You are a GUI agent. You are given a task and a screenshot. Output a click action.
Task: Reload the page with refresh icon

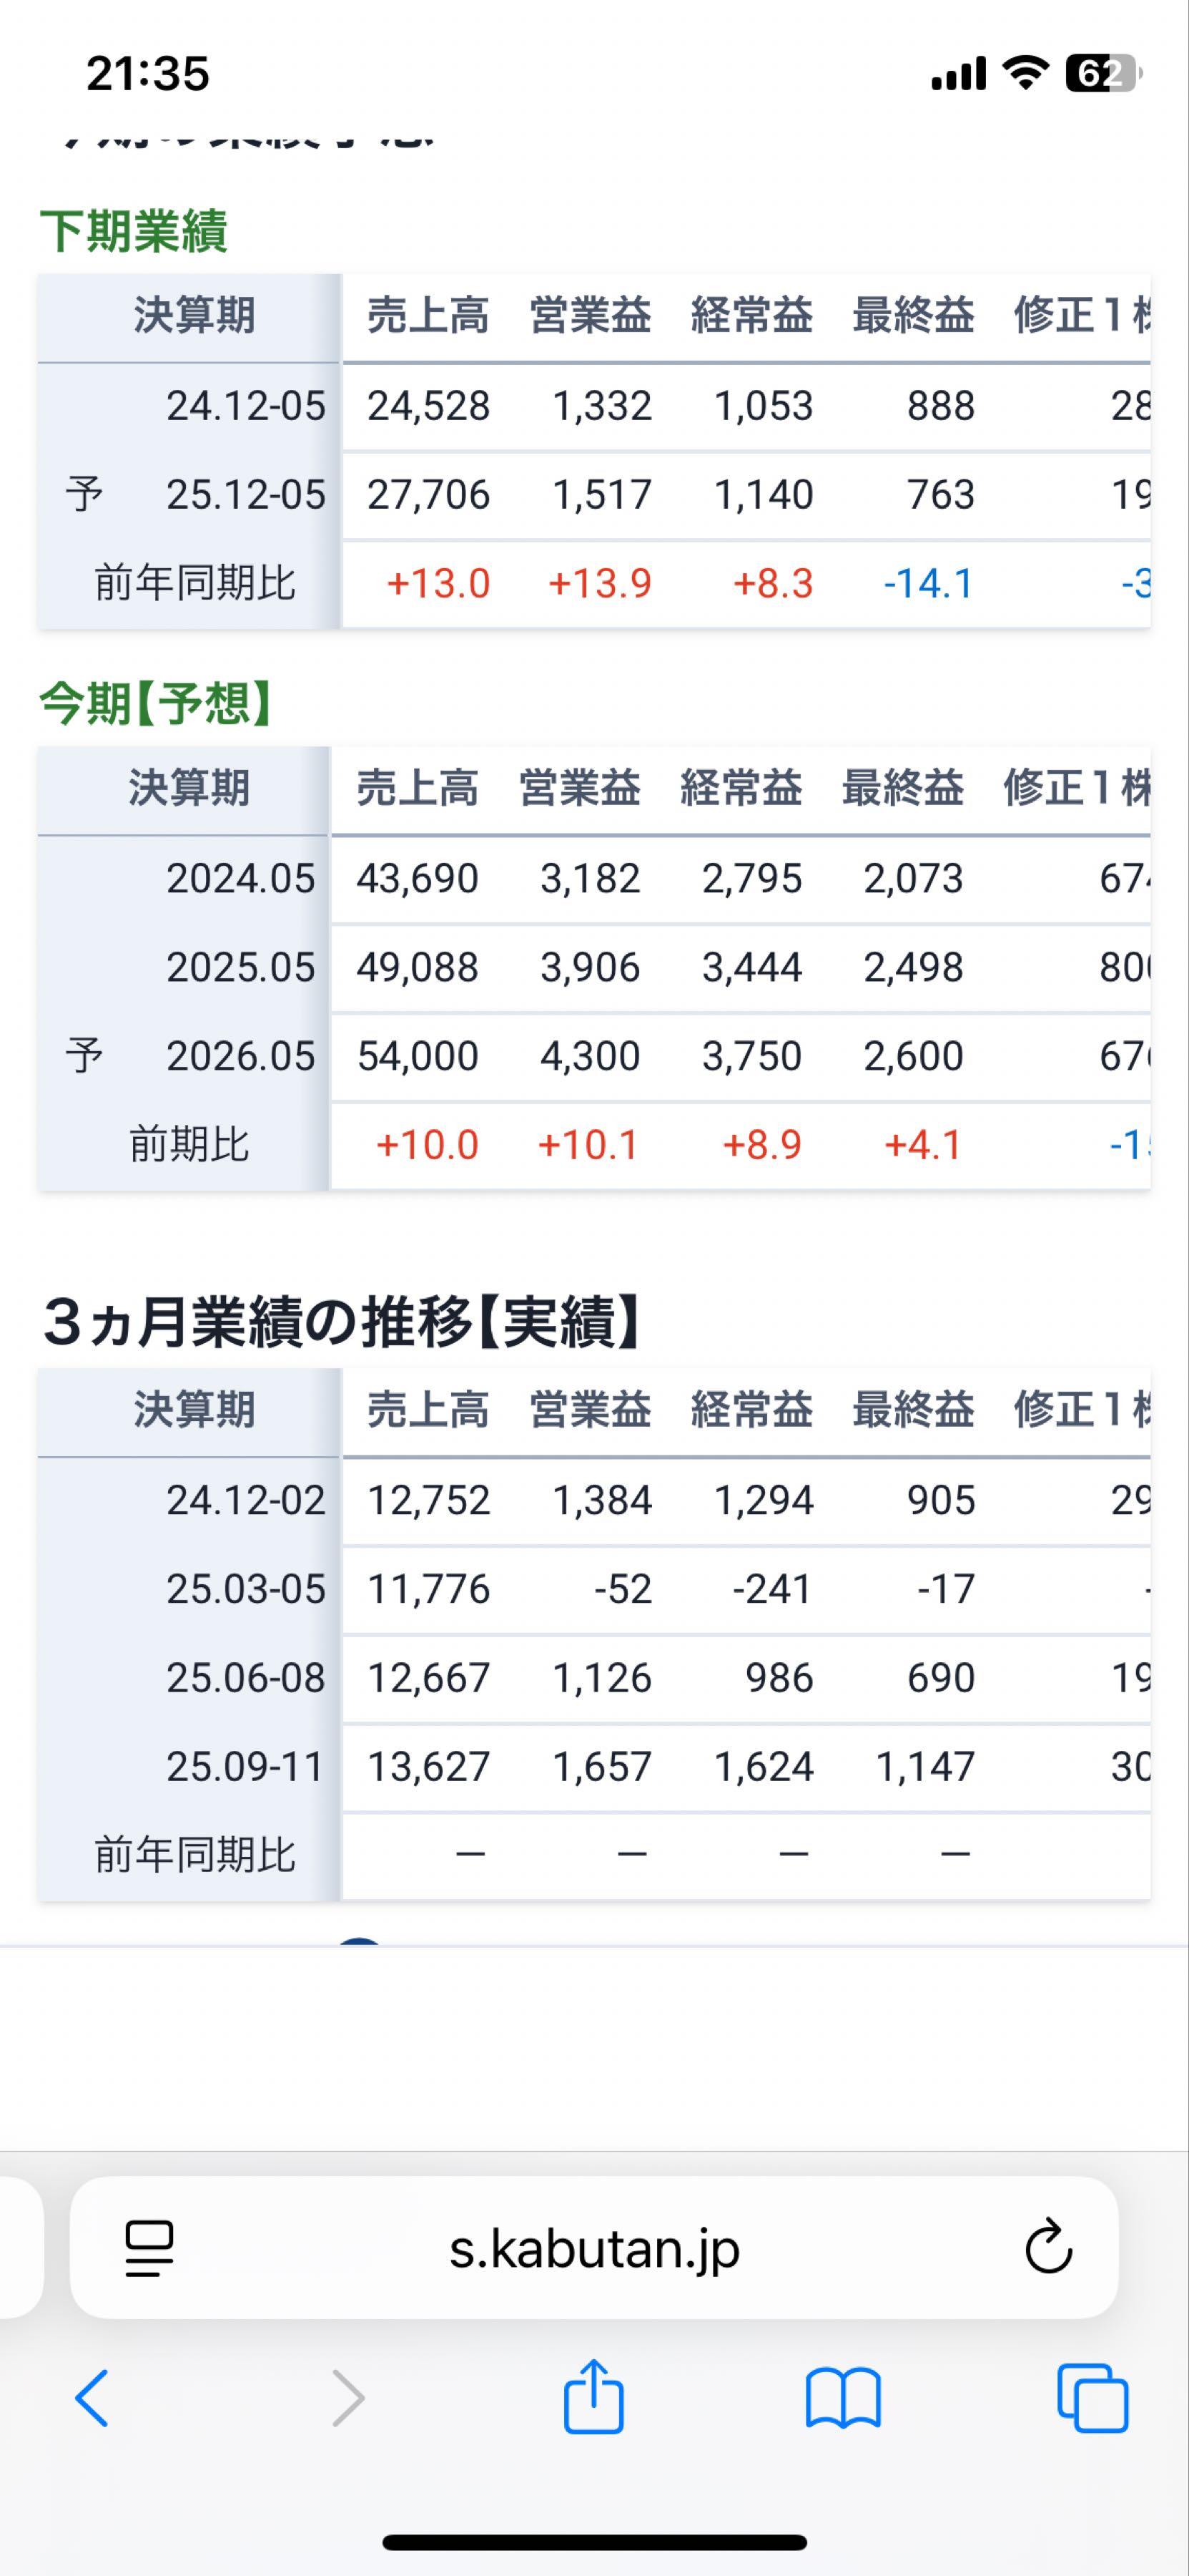(1048, 2247)
